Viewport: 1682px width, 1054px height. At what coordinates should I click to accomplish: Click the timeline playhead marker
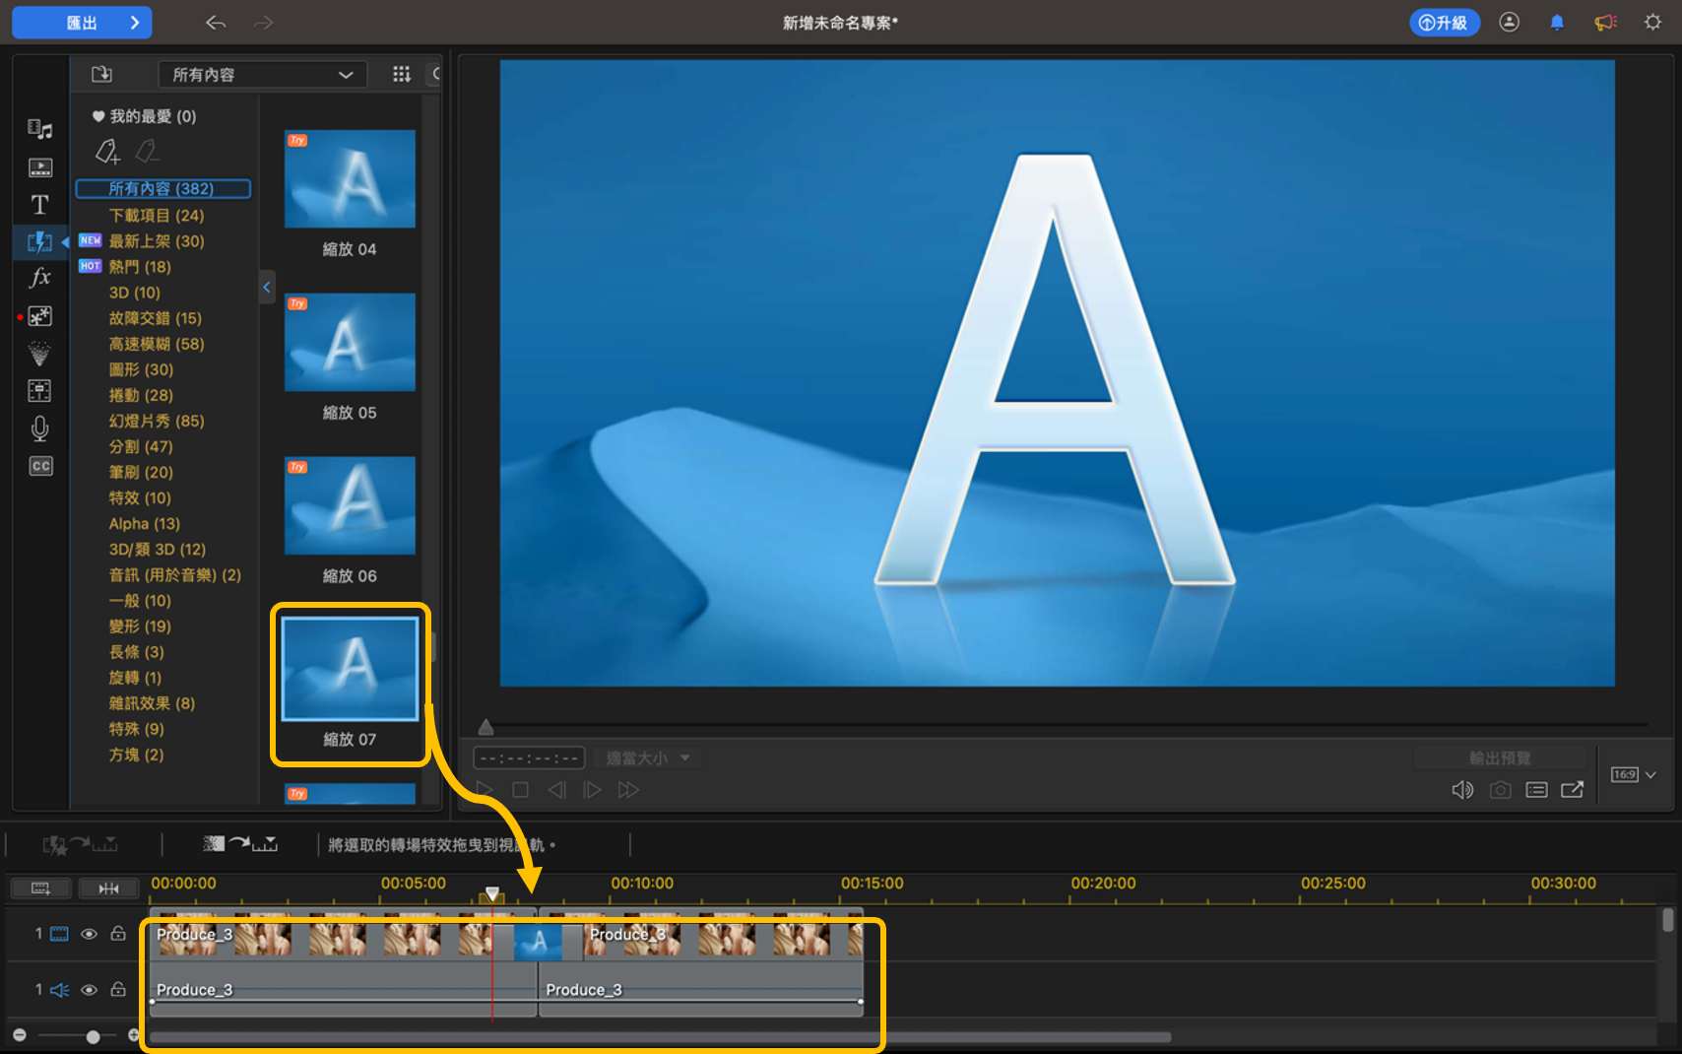click(x=492, y=893)
